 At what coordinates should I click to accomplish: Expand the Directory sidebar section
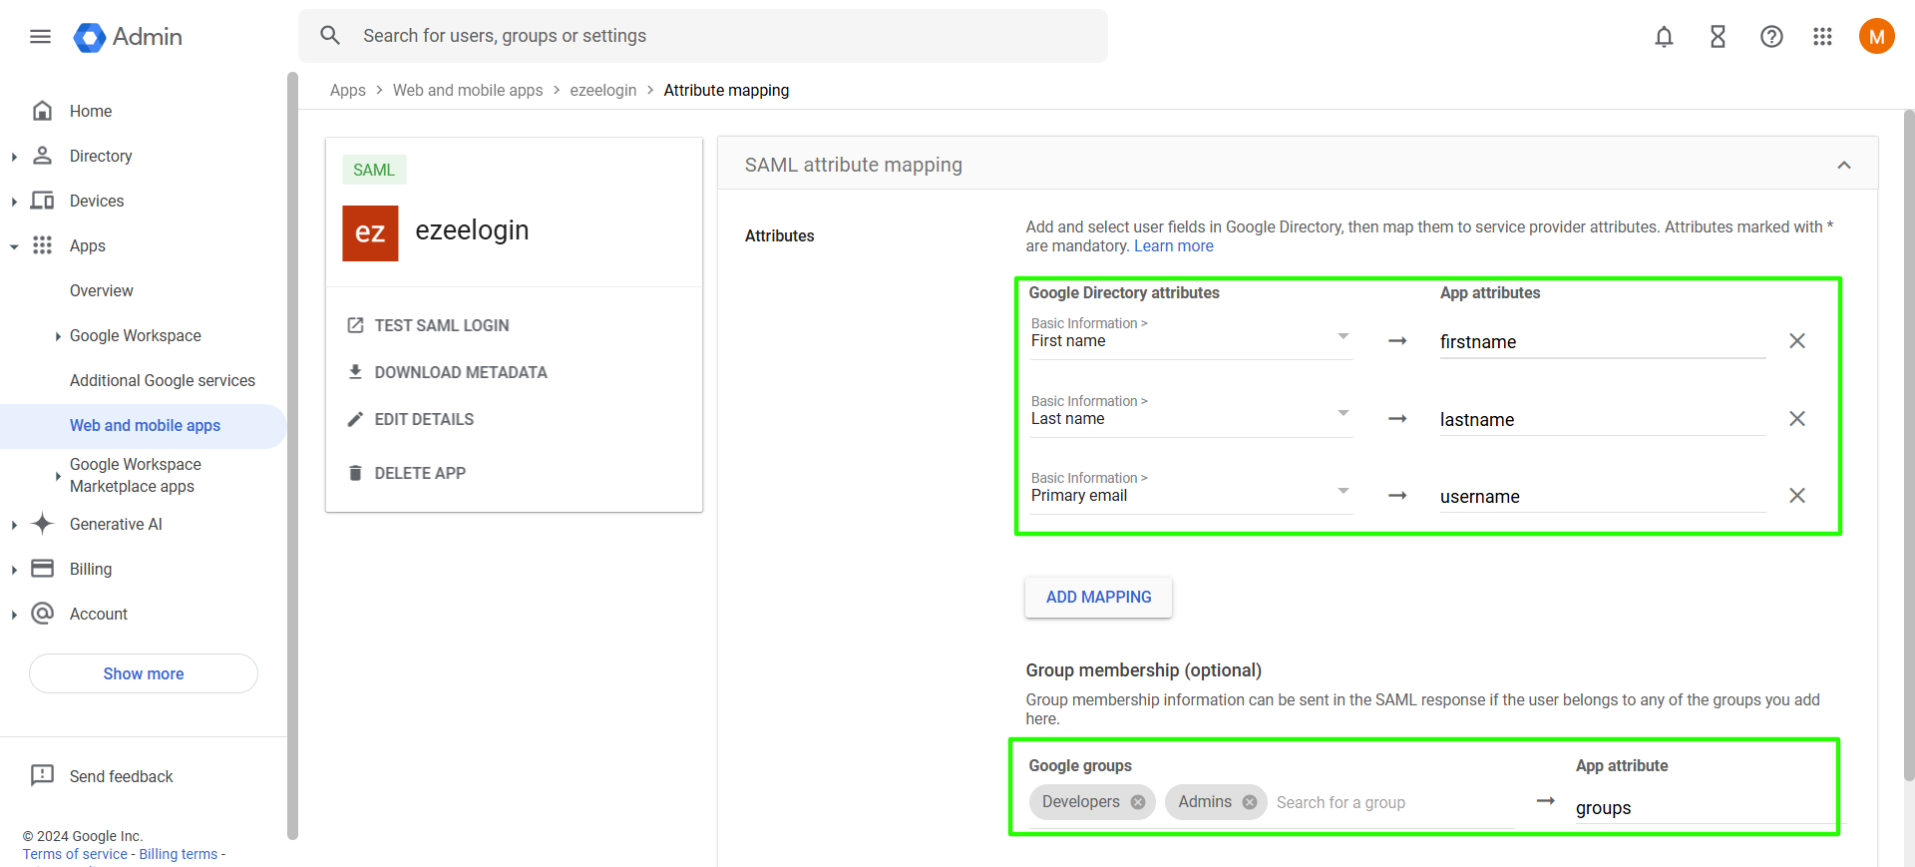pos(14,157)
